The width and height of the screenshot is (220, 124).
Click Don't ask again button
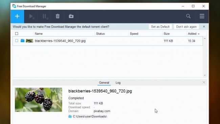pyautogui.click(x=186, y=27)
